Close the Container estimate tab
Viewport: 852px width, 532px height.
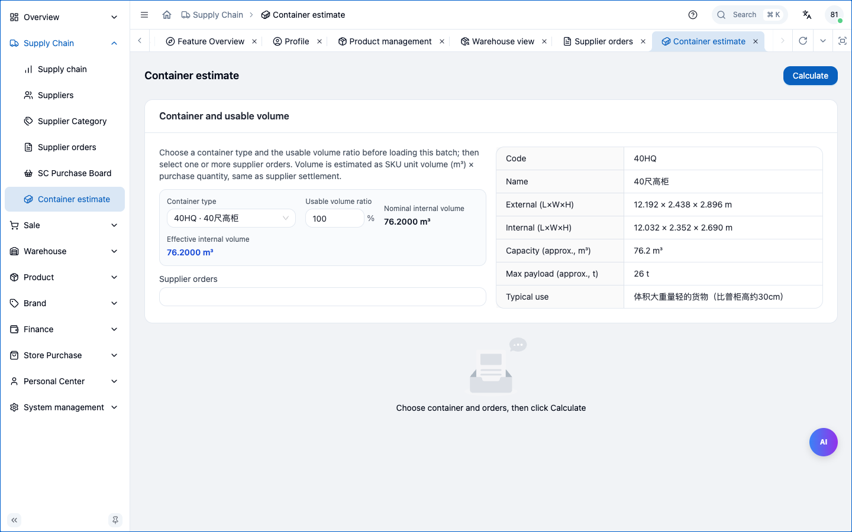point(756,41)
